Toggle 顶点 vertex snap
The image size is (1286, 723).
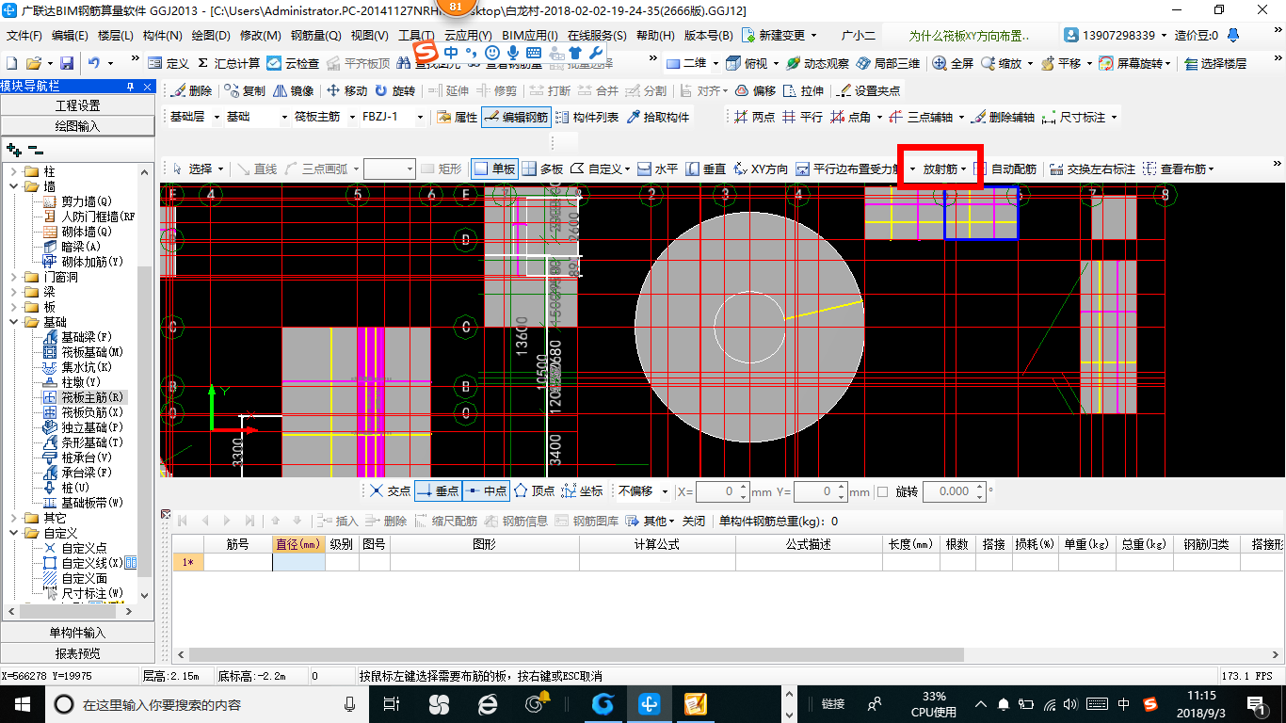pos(534,491)
